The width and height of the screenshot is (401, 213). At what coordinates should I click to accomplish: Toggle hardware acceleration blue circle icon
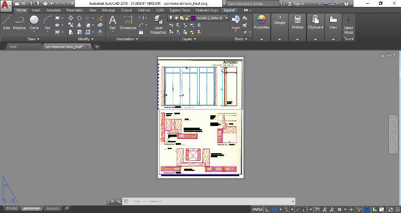367,209
